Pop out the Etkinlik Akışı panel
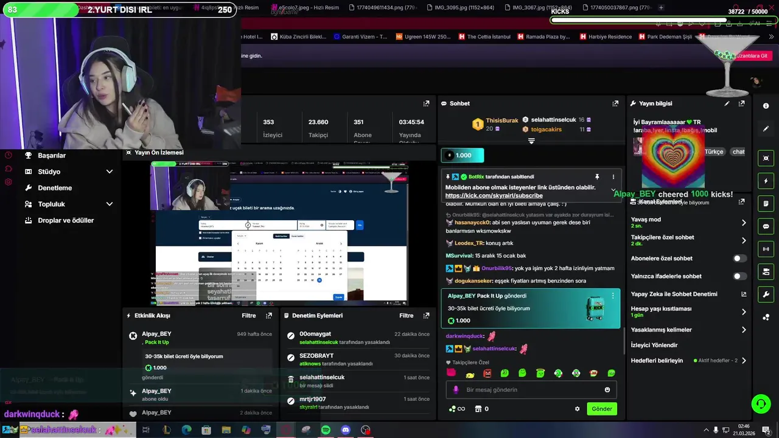 click(269, 316)
